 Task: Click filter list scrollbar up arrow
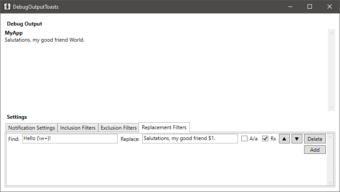point(330,137)
